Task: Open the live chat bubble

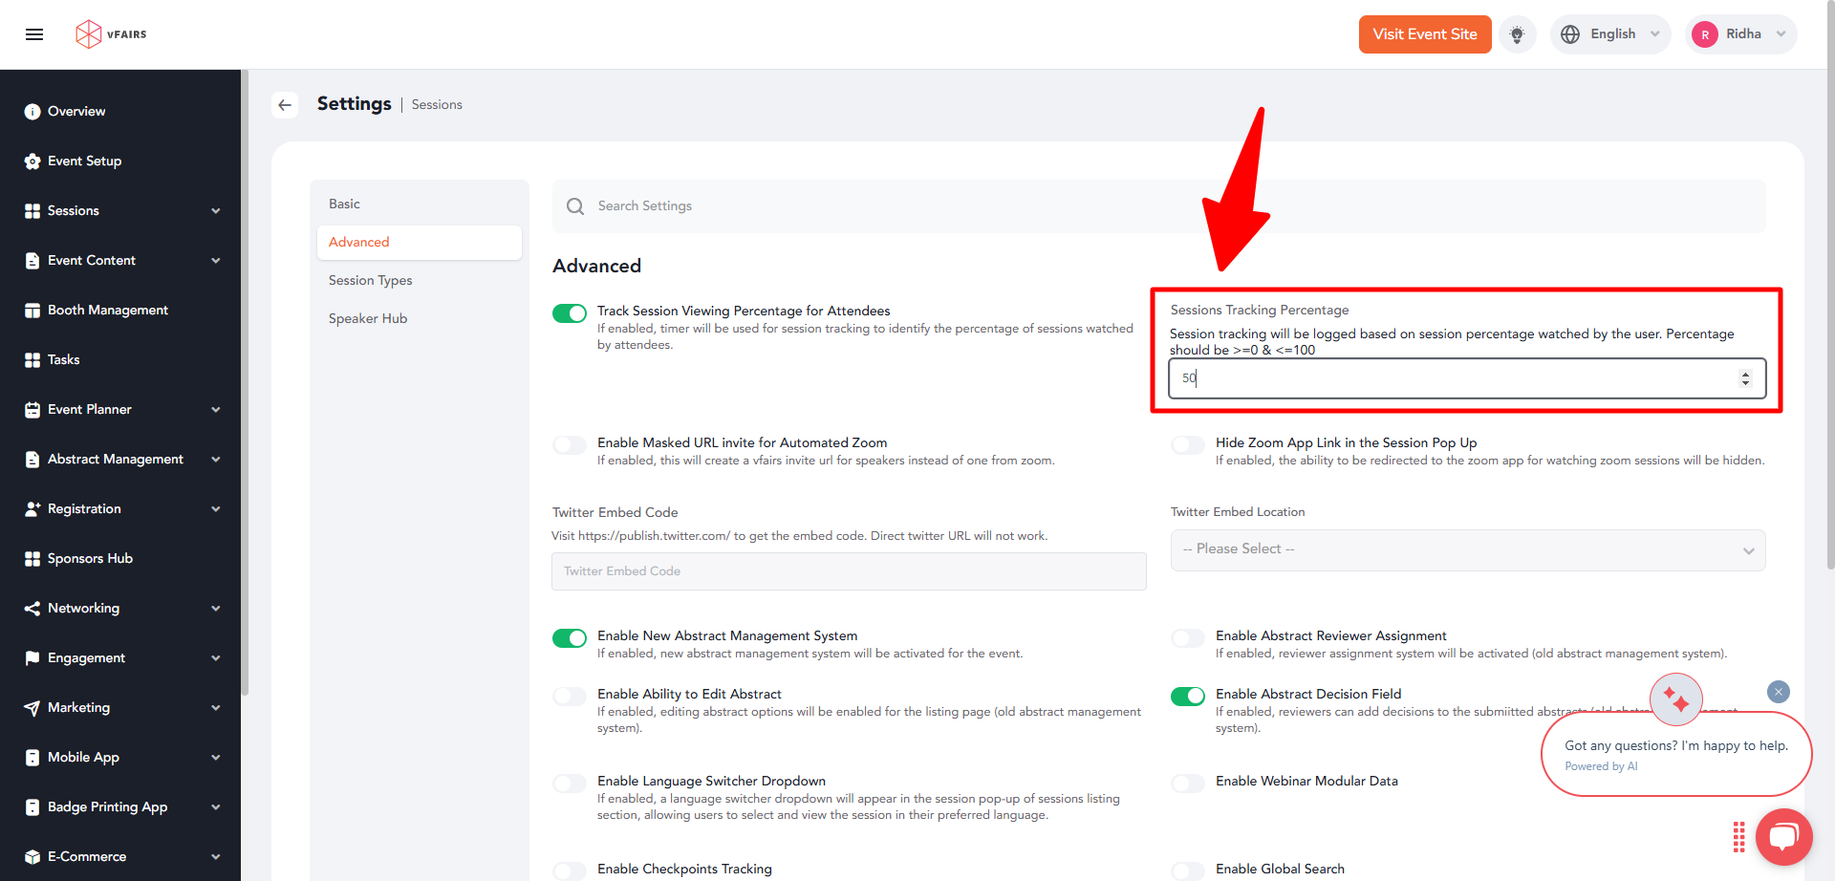Action: 1783,837
